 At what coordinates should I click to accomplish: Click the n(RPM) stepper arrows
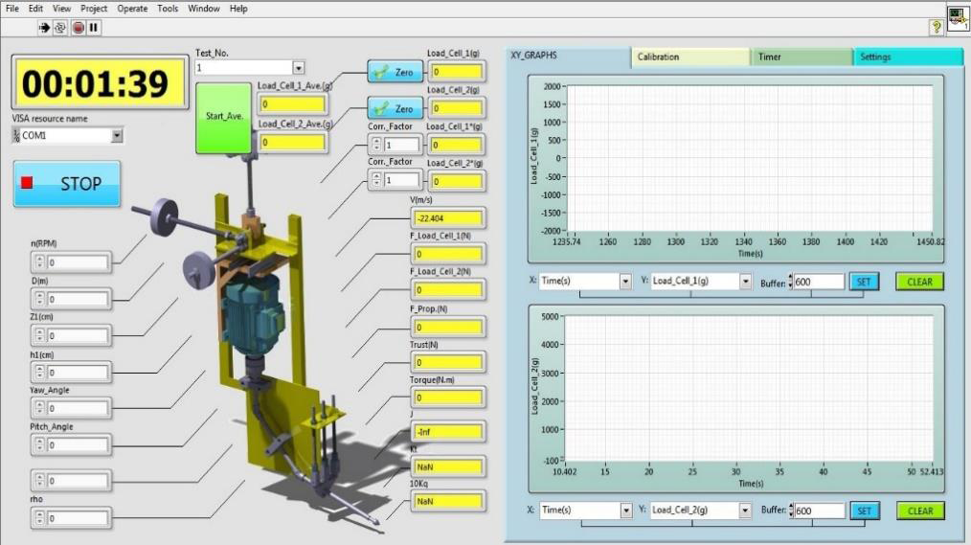pyautogui.click(x=39, y=261)
